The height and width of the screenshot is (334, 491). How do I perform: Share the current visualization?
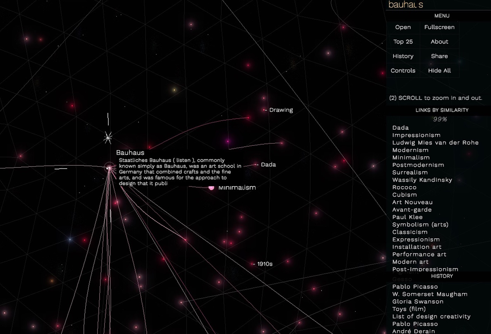[439, 56]
